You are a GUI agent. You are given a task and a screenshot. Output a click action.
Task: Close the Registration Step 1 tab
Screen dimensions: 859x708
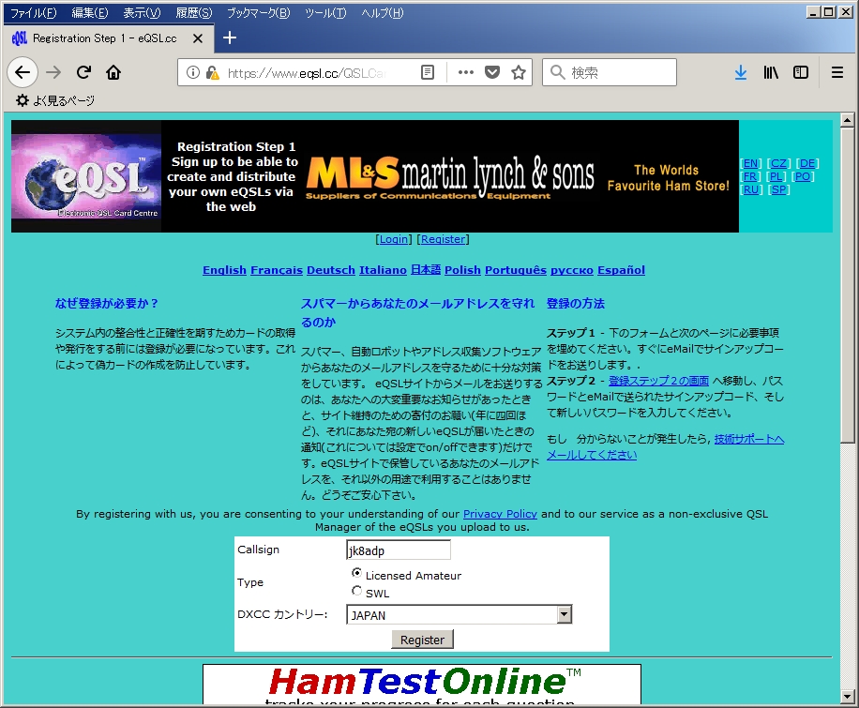[198, 38]
